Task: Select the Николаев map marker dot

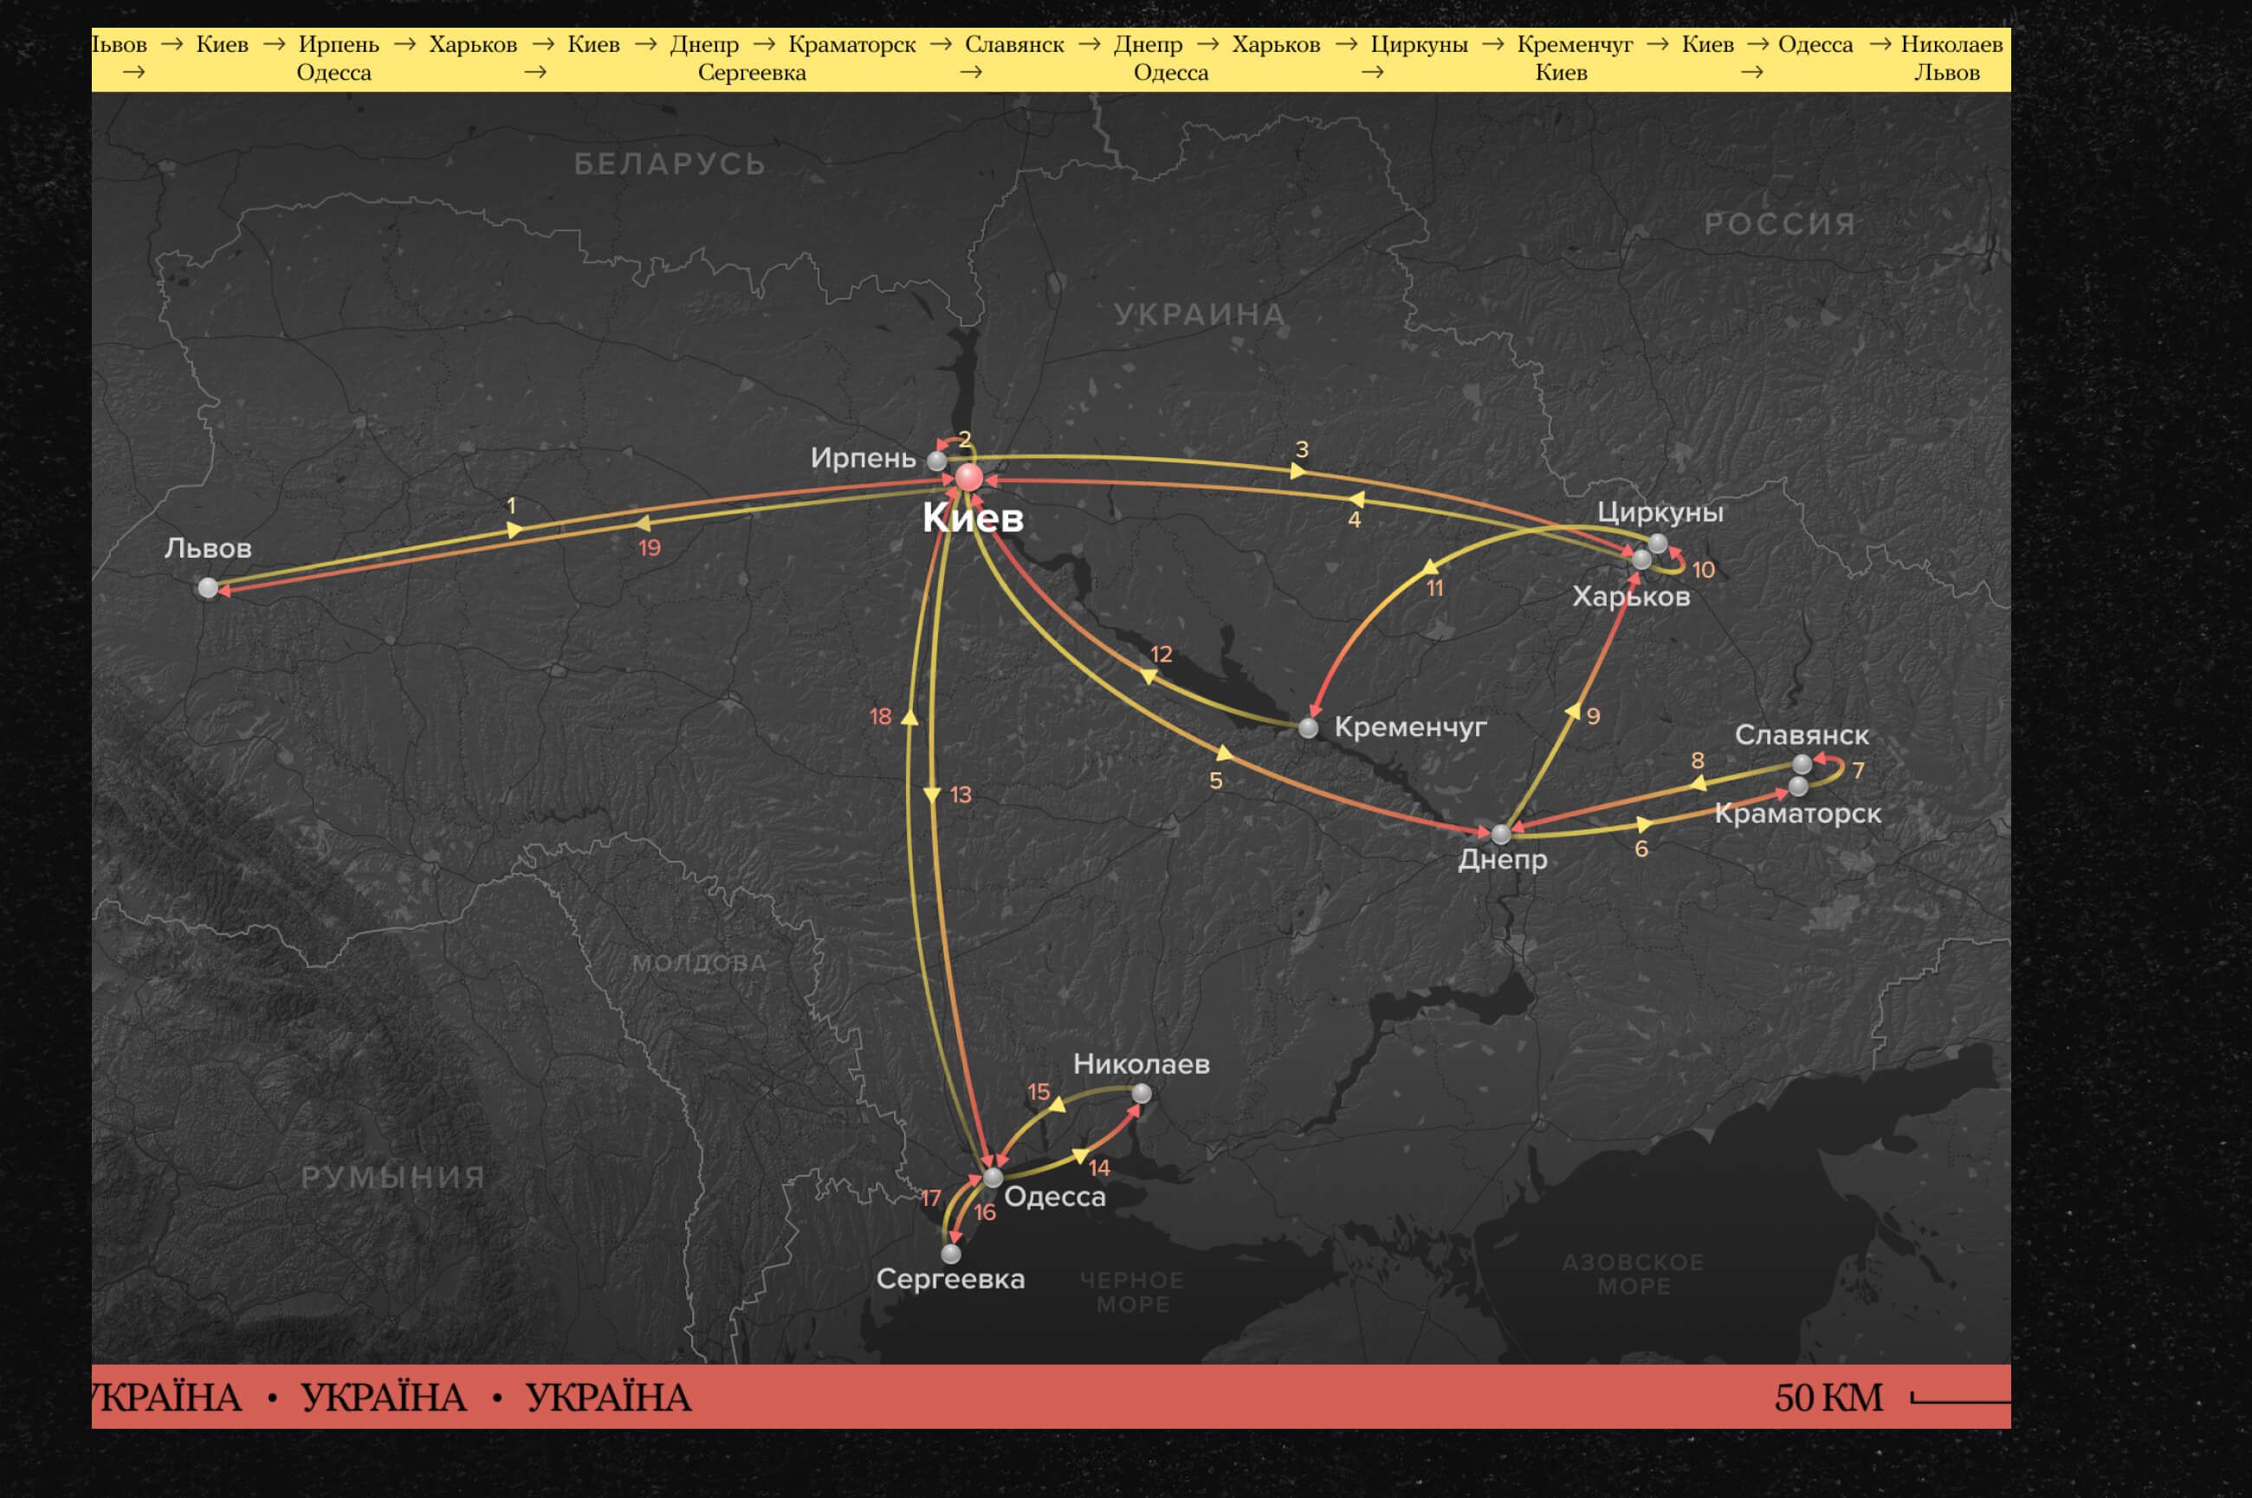Action: pyautogui.click(x=1141, y=1092)
